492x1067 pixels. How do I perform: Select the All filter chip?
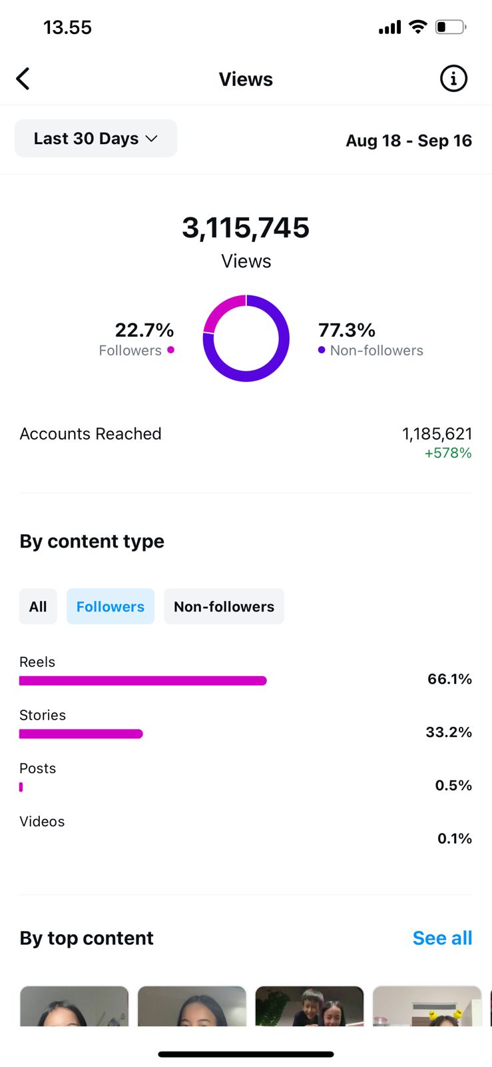coord(38,607)
